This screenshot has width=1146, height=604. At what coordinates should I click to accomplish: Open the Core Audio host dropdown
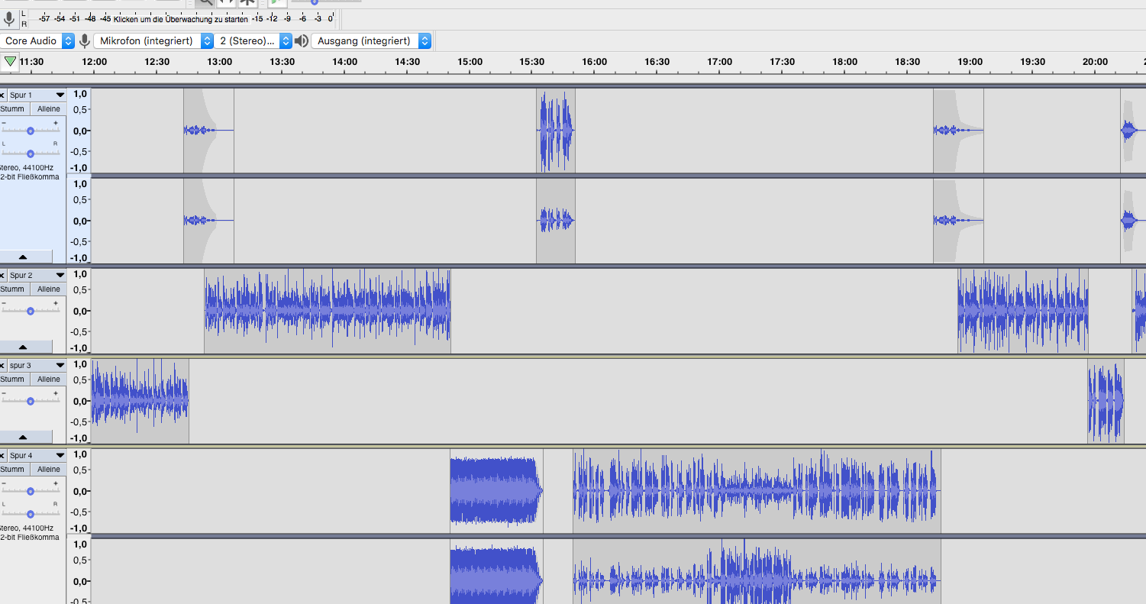click(x=38, y=41)
